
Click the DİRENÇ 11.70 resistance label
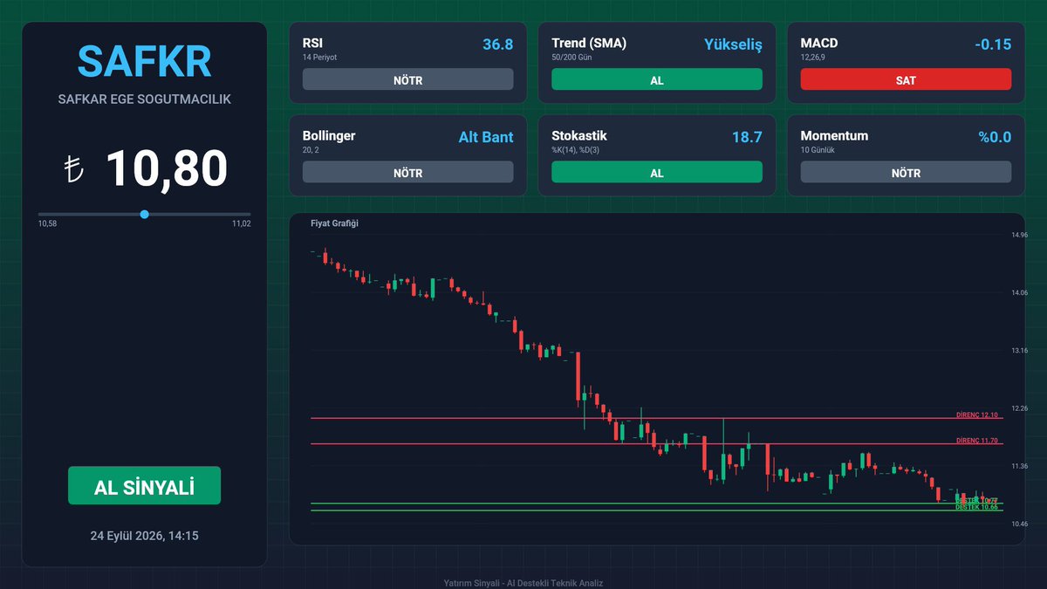click(x=977, y=441)
